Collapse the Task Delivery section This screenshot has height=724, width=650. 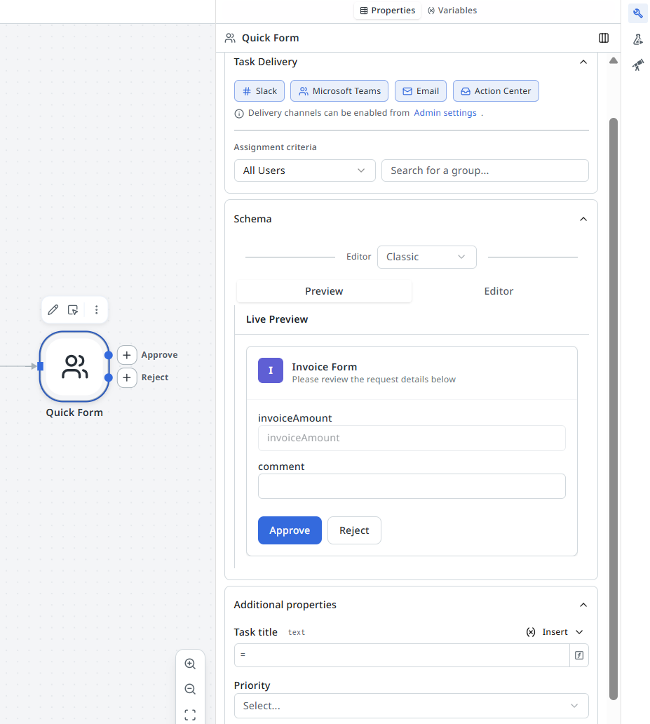coord(583,62)
